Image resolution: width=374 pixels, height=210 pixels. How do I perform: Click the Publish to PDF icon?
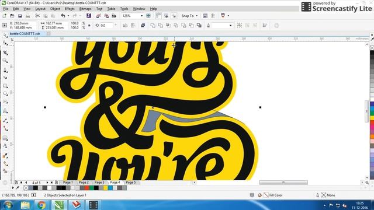[114, 16]
